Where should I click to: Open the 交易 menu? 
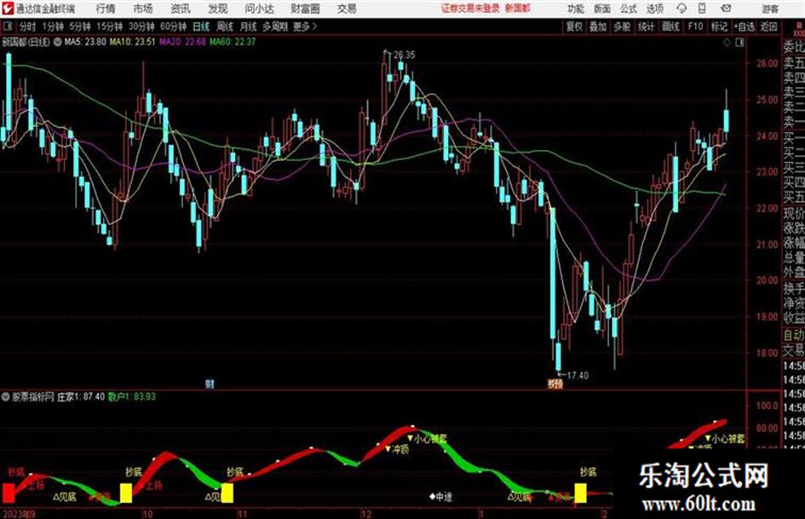(x=347, y=9)
